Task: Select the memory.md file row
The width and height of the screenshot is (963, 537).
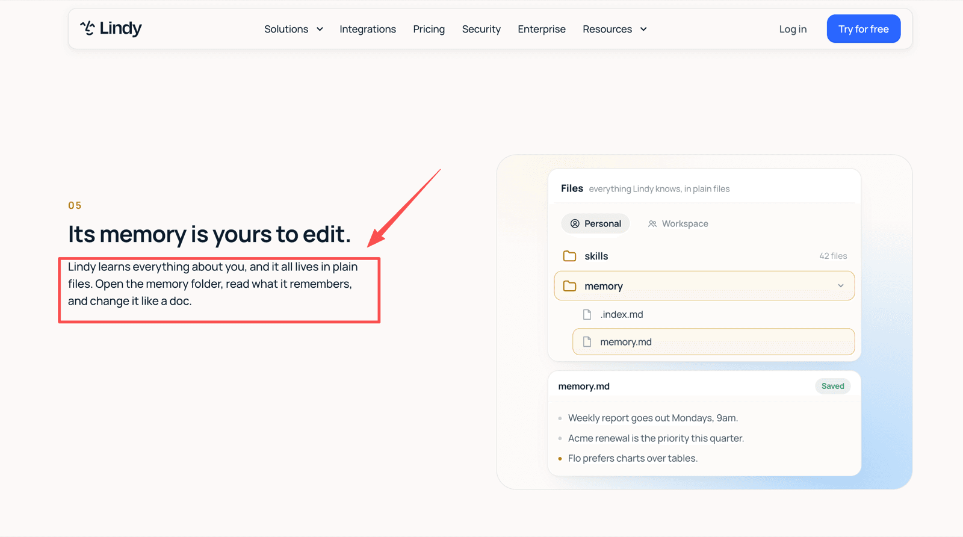Action: [x=713, y=341]
